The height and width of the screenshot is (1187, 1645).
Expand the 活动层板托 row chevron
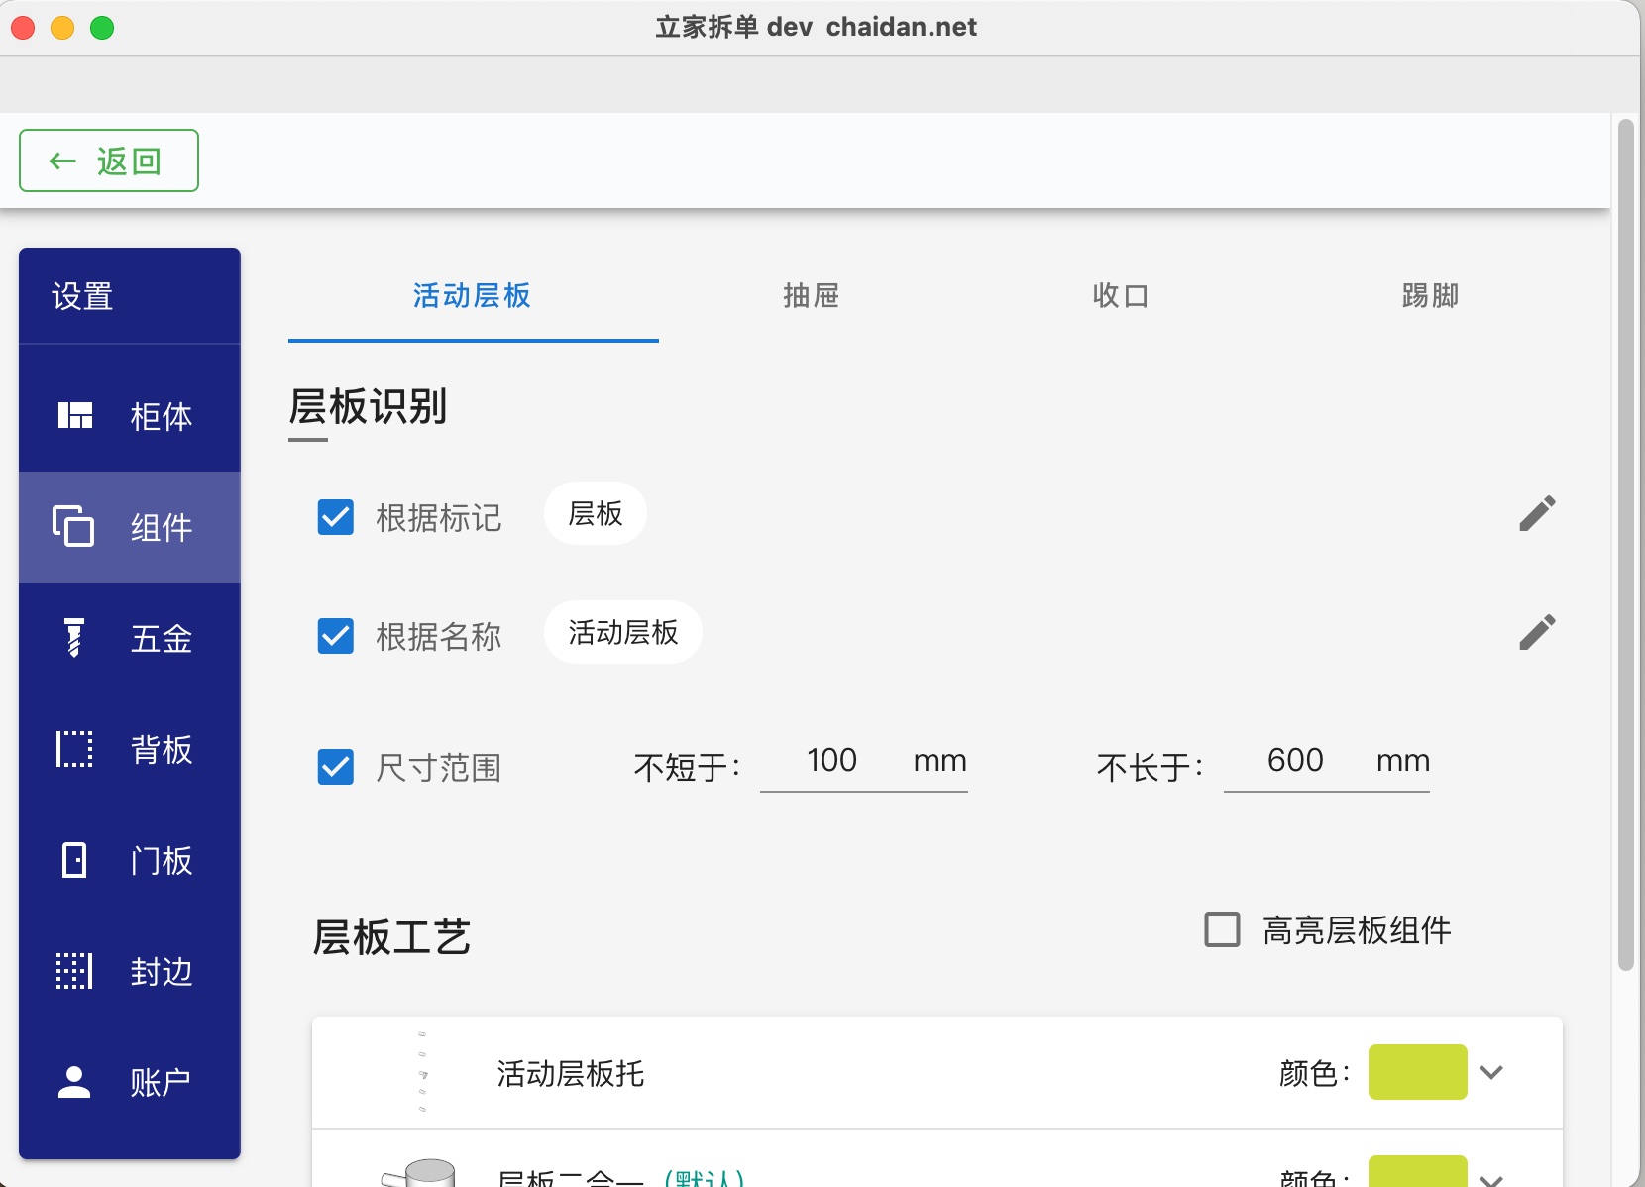[1491, 1072]
